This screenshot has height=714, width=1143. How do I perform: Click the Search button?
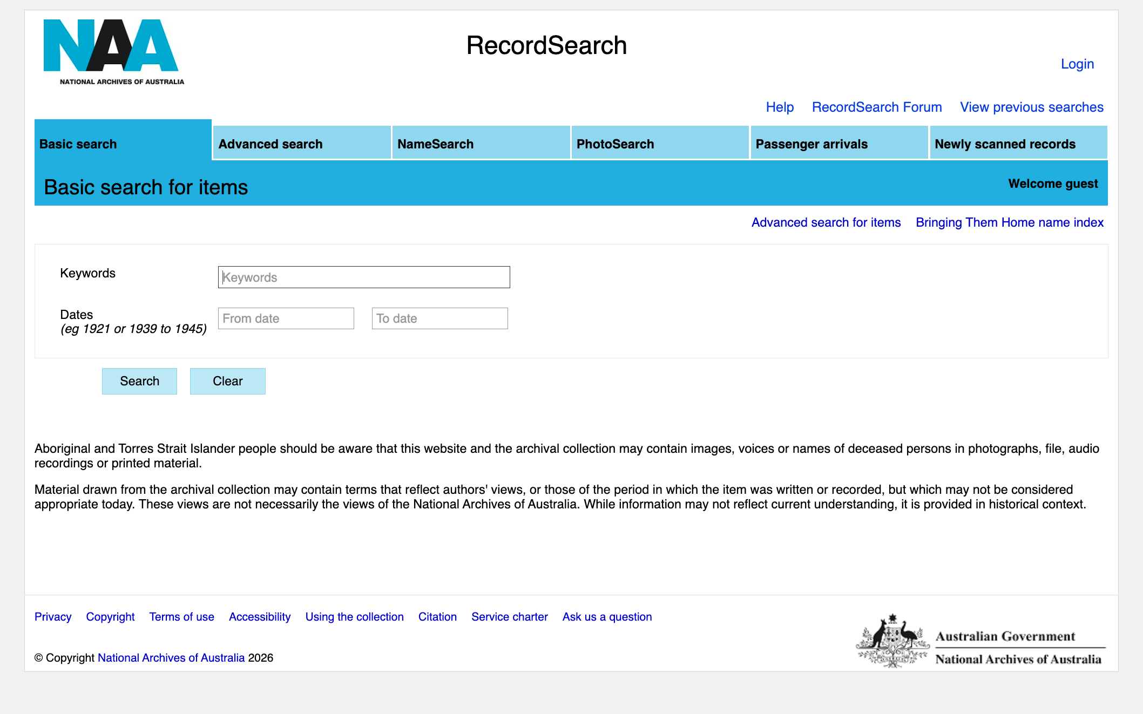pyautogui.click(x=139, y=381)
